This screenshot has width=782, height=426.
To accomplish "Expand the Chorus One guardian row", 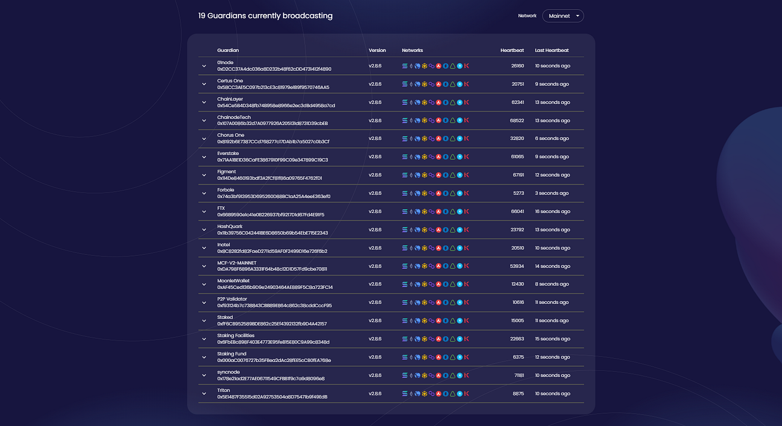I will point(204,139).
